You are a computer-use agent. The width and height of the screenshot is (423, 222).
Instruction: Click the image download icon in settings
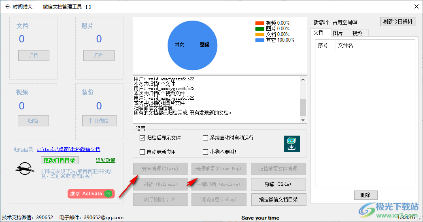pos(291,144)
